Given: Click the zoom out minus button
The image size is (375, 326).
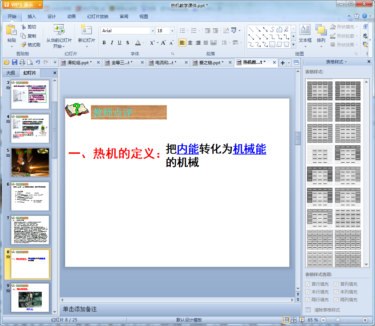Looking at the screenshot, I should (x=323, y=320).
